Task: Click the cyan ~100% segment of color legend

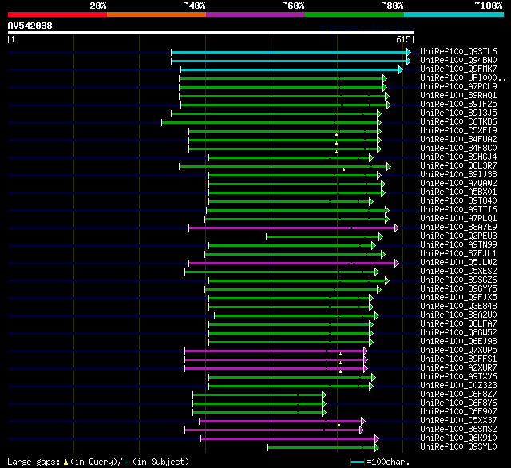Action: coord(454,14)
